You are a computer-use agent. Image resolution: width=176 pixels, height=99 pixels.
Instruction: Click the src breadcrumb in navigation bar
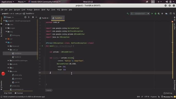coord(12,13)
